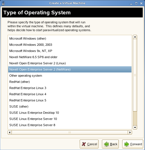Click the horizontal scroll right arrow
Viewport: 145px width, 150px height.
point(130,132)
